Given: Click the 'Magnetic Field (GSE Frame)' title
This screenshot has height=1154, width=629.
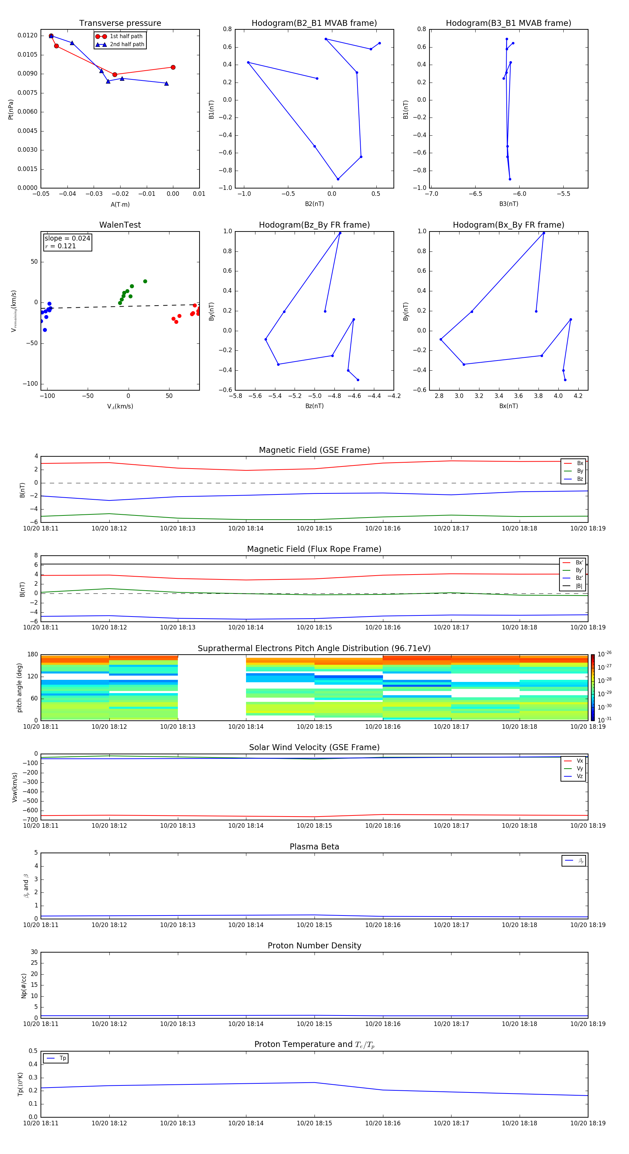Looking at the screenshot, I should (x=314, y=450).
